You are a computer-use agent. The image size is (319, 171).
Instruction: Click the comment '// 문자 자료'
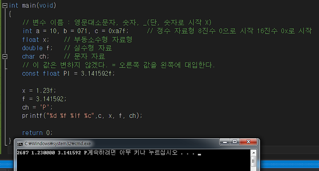[x=85, y=56]
